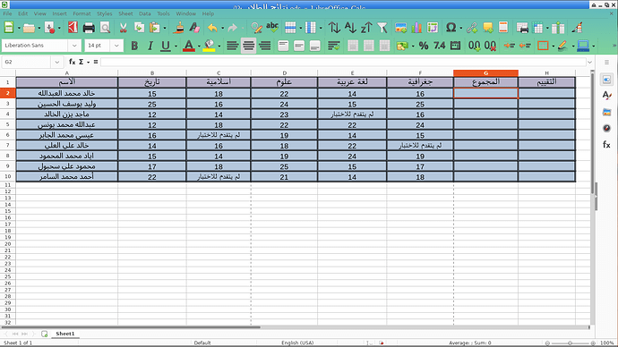This screenshot has width=618, height=347.
Task: Toggle Wrap Text
Action: pyautogui.click(x=334, y=46)
